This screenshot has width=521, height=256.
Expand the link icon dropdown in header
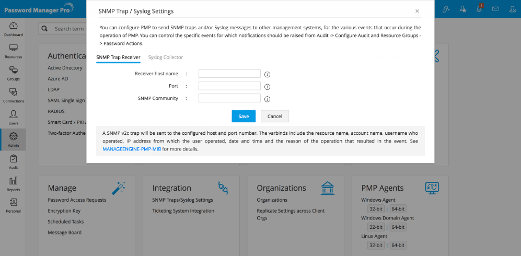point(446,9)
